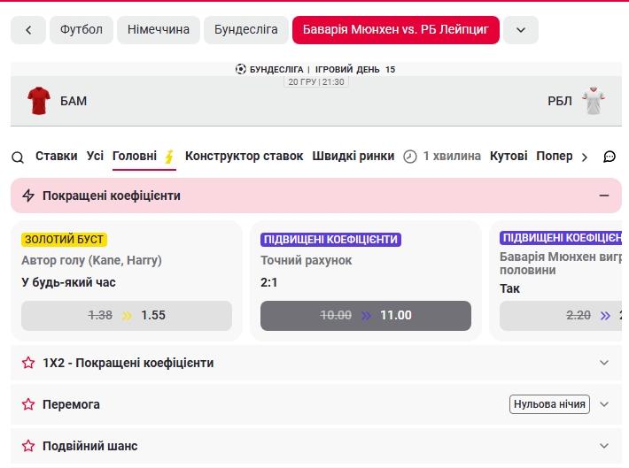This screenshot has height=468, width=629.
Task: Click the red БАМ team jersey
Action: point(39,101)
